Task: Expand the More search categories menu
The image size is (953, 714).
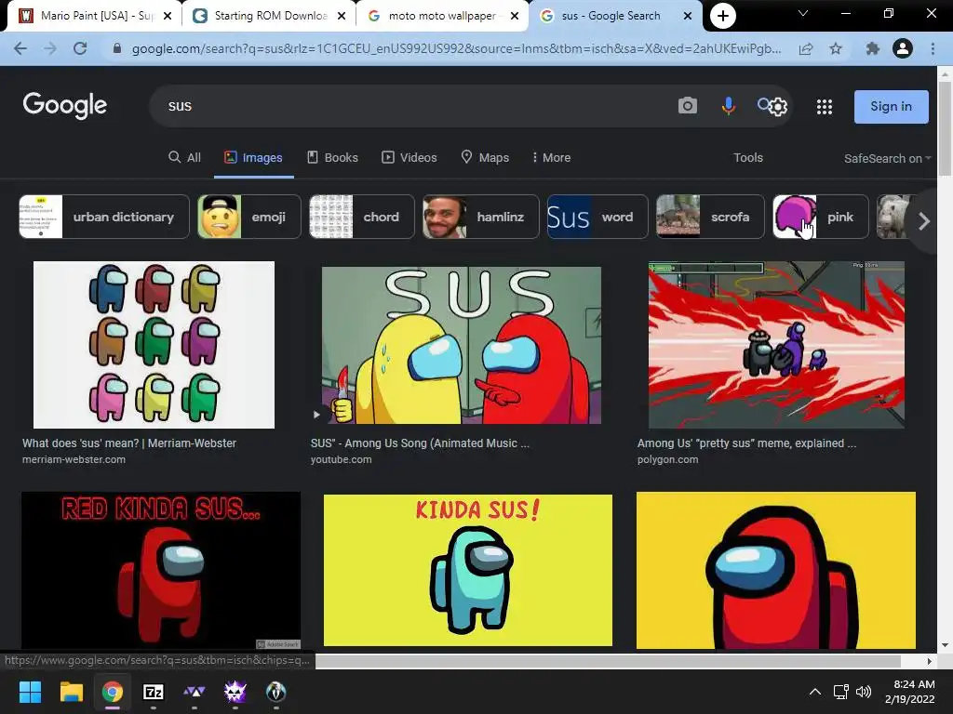Action: click(x=551, y=157)
